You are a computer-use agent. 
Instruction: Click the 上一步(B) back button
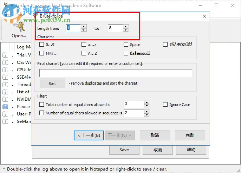[89, 135]
